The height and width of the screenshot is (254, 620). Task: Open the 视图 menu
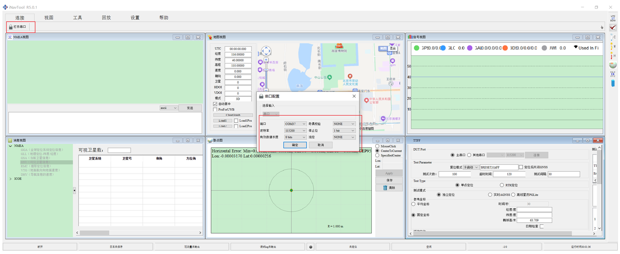tap(49, 18)
